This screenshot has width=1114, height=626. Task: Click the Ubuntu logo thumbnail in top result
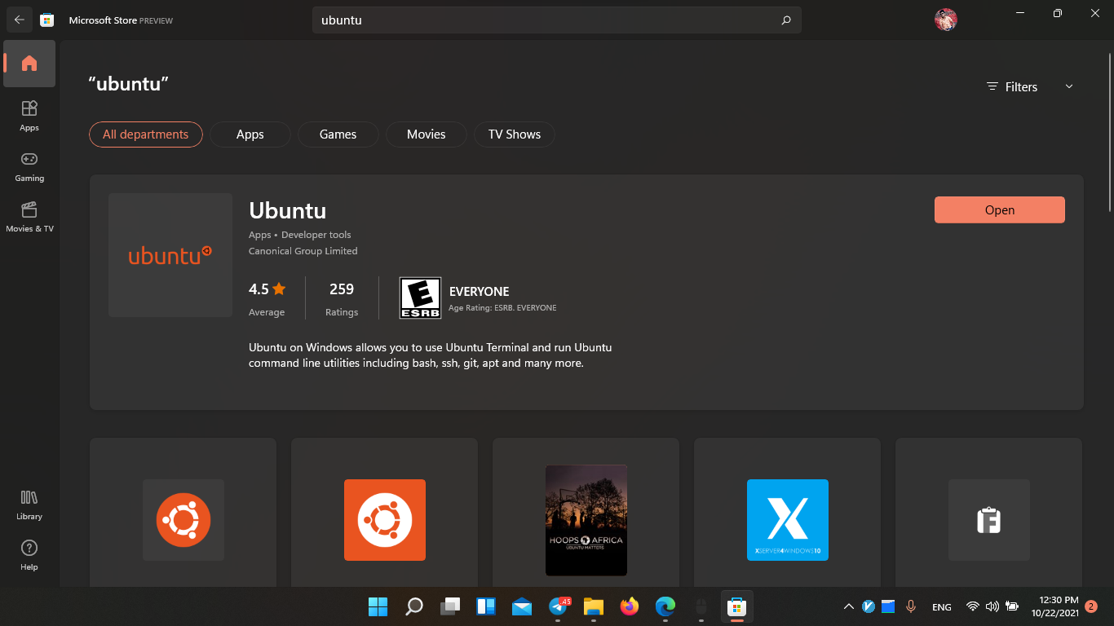170,255
